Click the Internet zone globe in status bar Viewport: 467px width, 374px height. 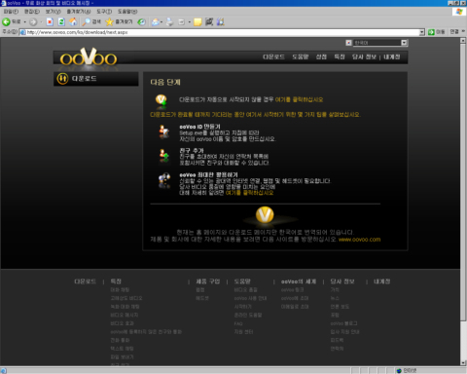tap(399, 371)
